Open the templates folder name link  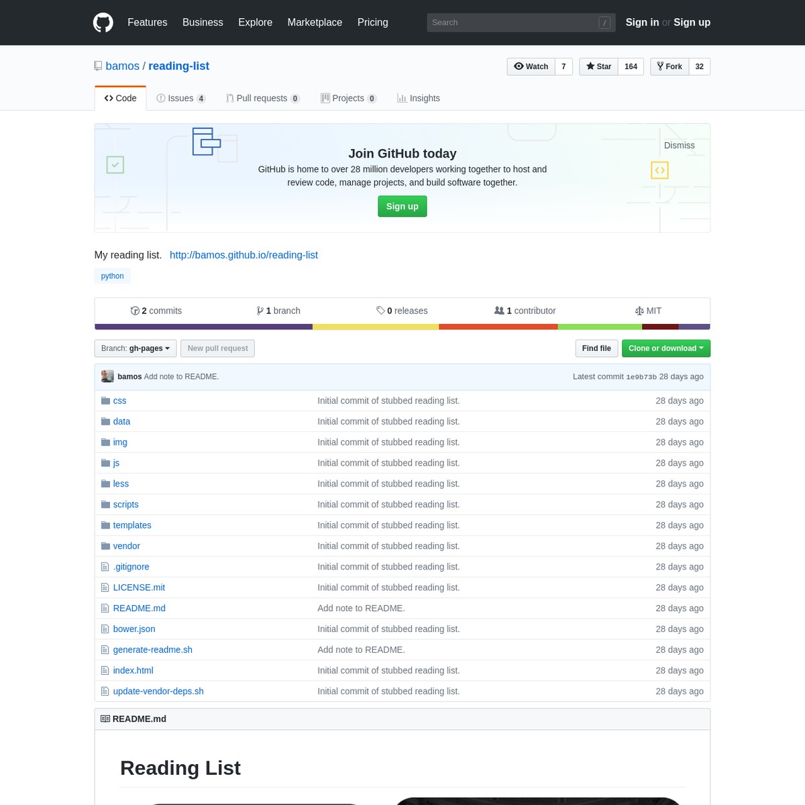(x=132, y=525)
